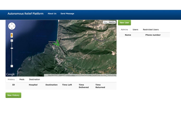Click the Google logo on map

click(10, 74)
